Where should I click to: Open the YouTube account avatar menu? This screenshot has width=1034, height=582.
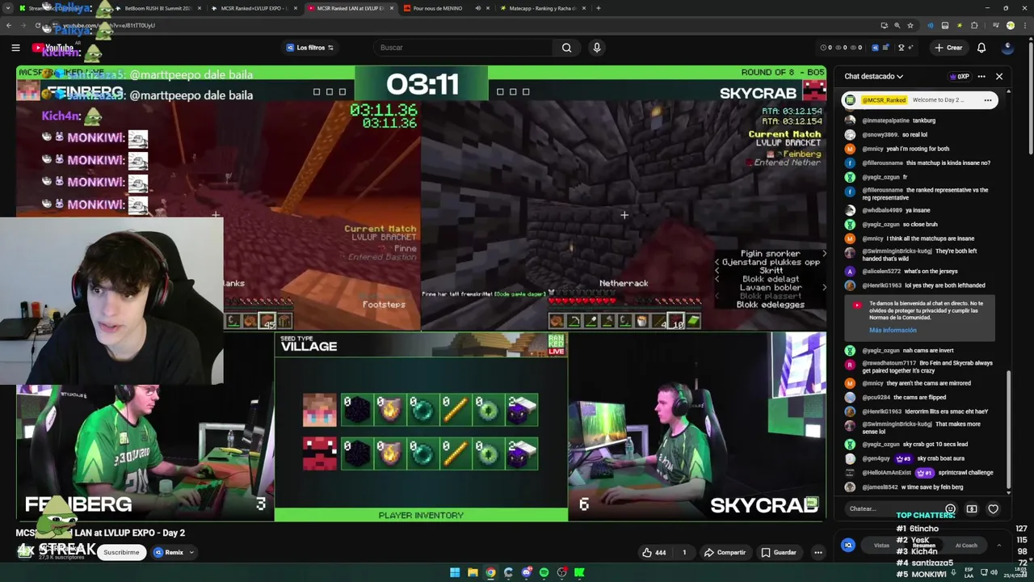click(x=1007, y=48)
